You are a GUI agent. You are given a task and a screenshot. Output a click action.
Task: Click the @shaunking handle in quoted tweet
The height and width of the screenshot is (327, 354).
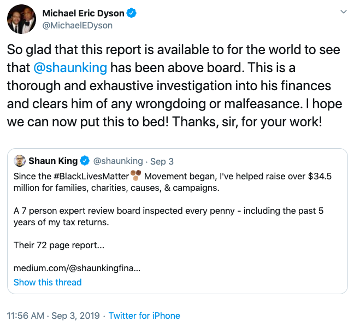118,161
